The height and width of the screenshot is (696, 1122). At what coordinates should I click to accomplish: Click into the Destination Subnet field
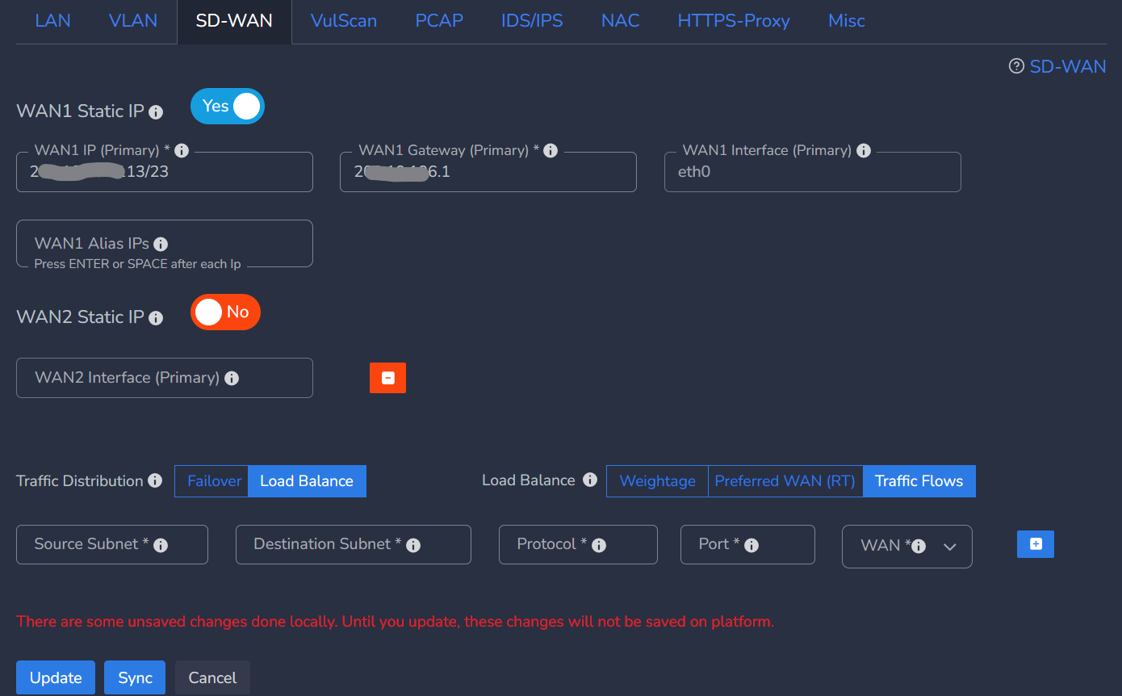(x=353, y=544)
